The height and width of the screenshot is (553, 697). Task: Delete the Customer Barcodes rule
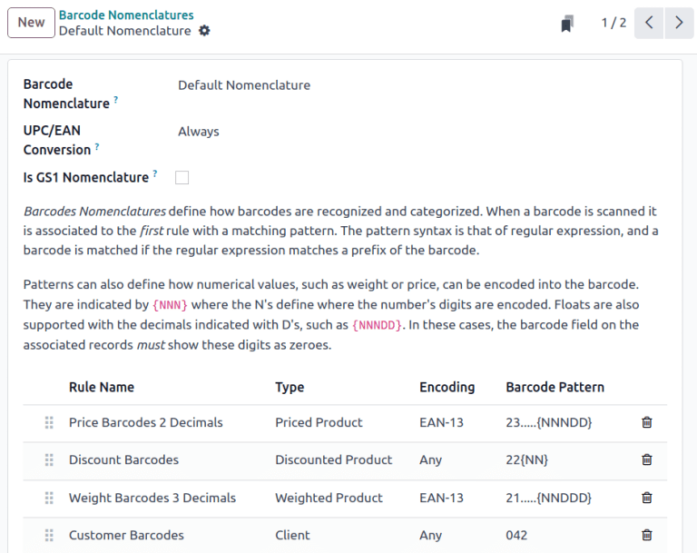646,535
